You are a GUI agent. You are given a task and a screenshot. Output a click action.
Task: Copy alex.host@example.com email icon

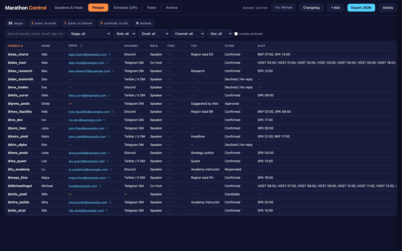point(107,63)
